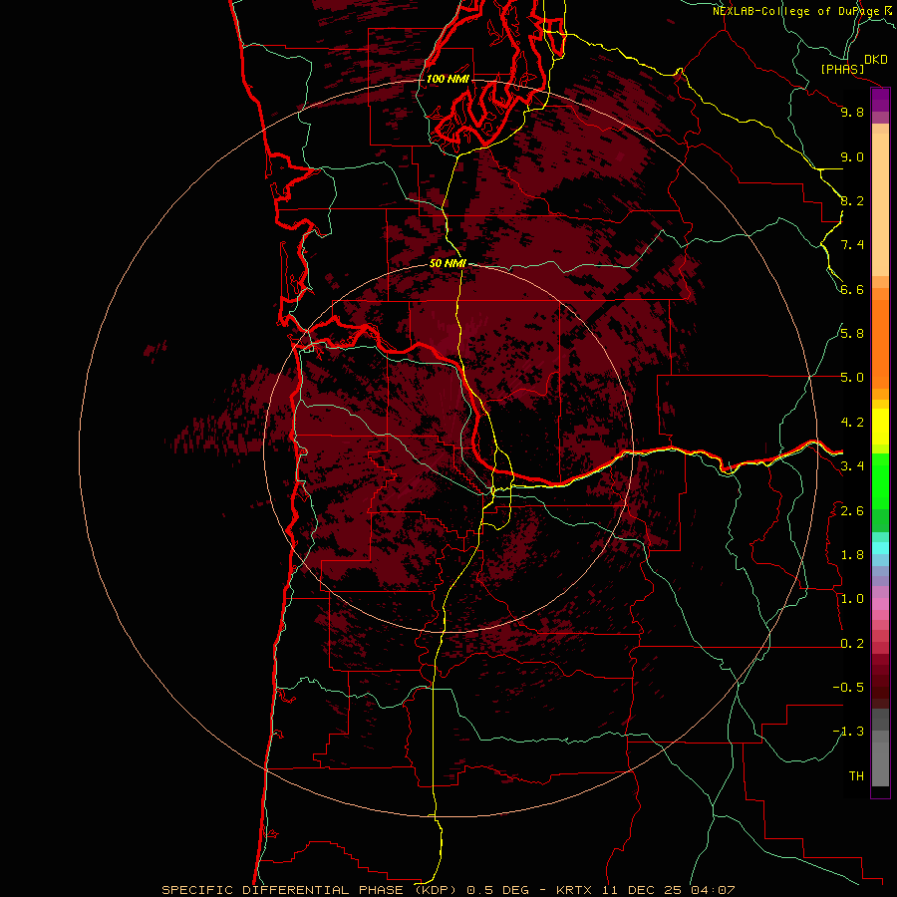This screenshot has width=897, height=897.
Task: Click the 6.6 legend value
Action: [x=852, y=289]
